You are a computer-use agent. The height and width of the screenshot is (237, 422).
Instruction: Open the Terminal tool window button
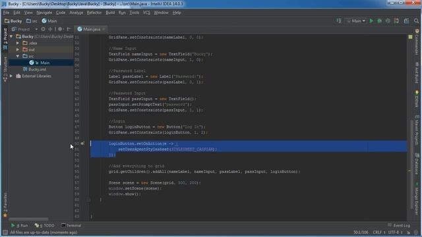tap(71, 225)
